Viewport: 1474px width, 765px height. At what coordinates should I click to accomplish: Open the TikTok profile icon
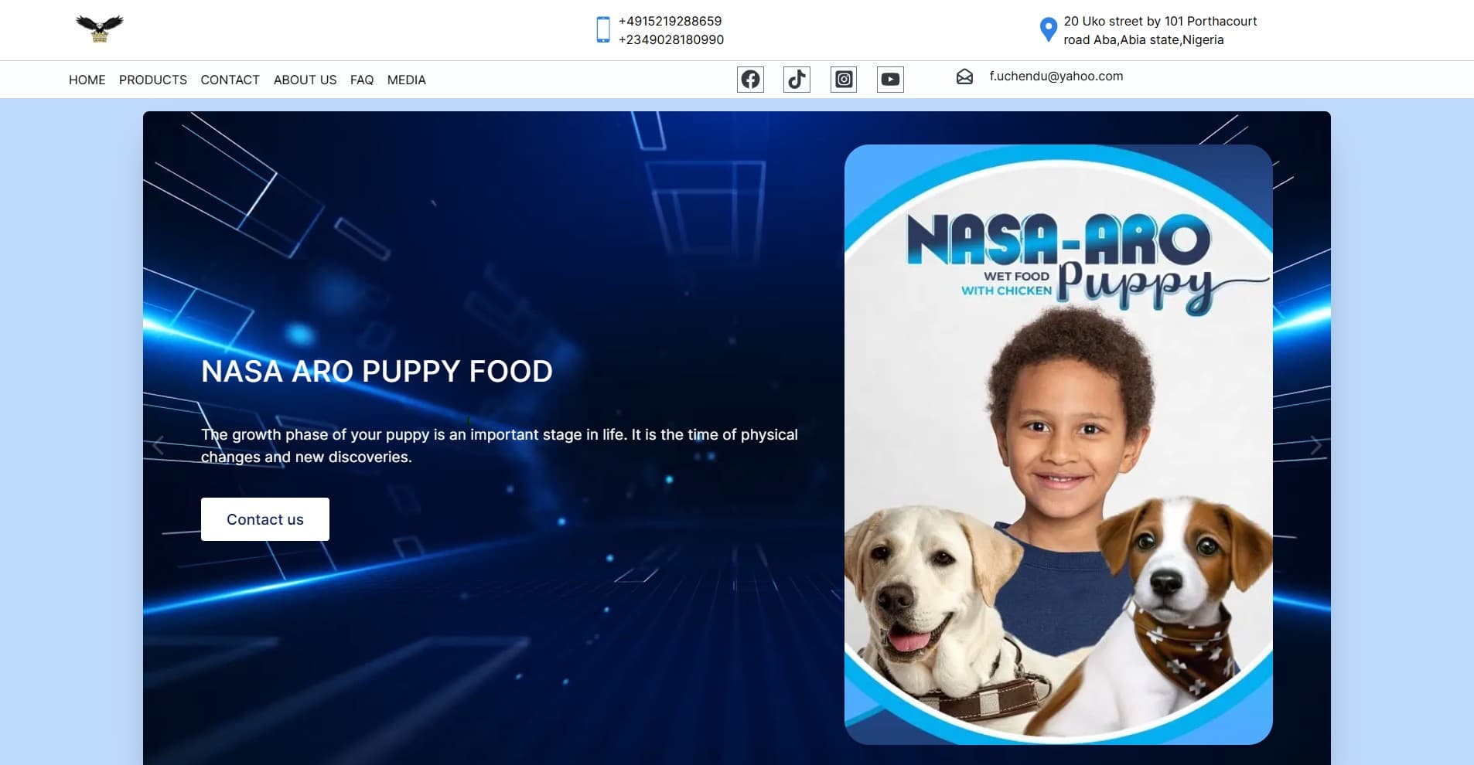[797, 80]
